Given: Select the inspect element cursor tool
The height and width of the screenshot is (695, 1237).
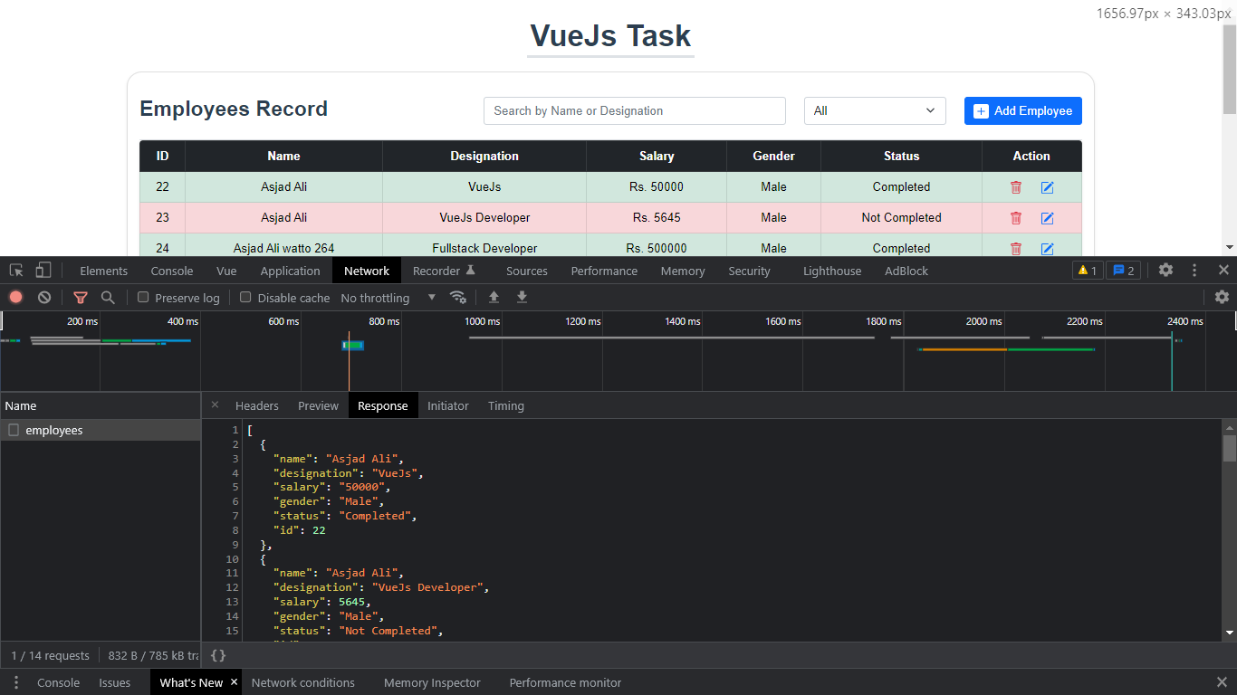Looking at the screenshot, I should point(14,270).
